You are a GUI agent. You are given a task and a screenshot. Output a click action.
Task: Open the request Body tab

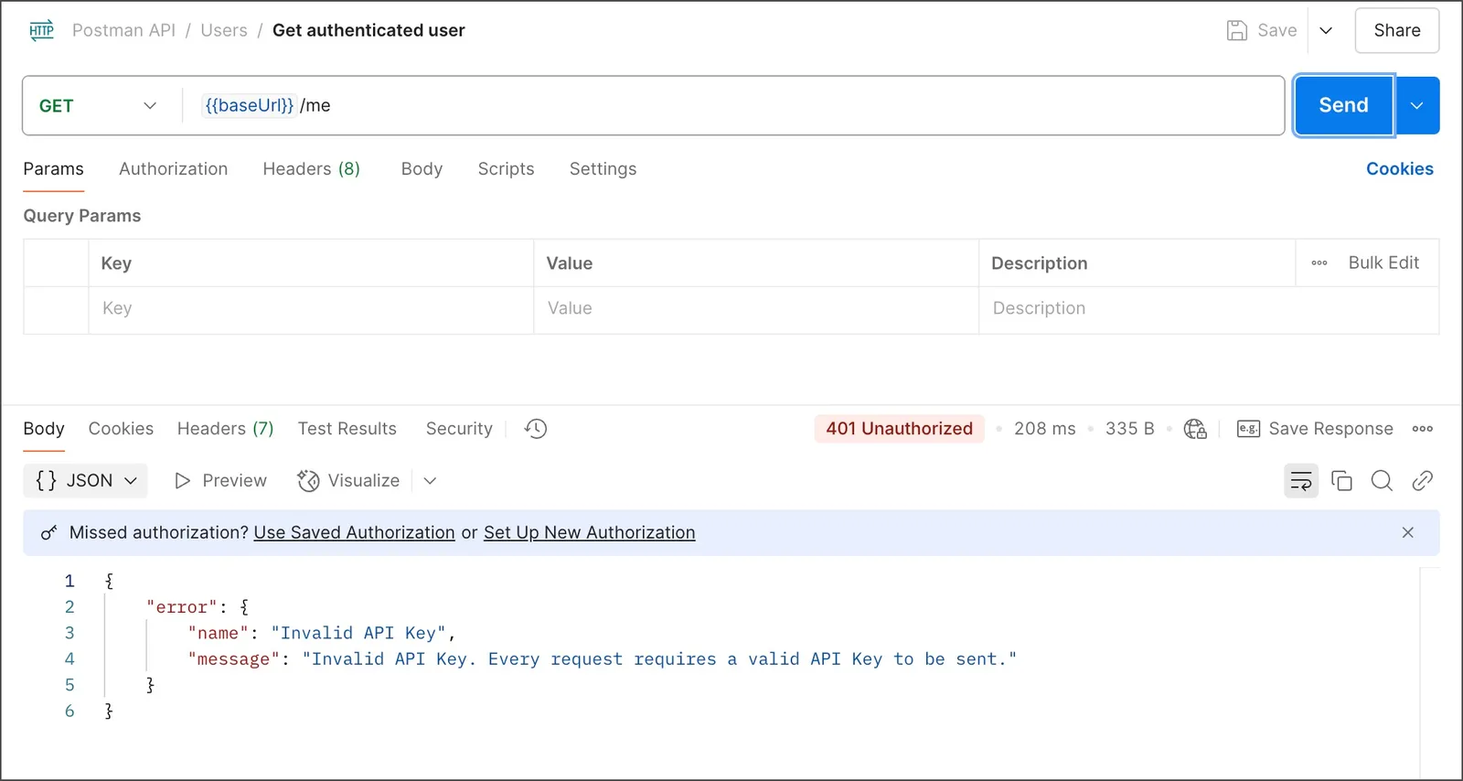point(422,169)
